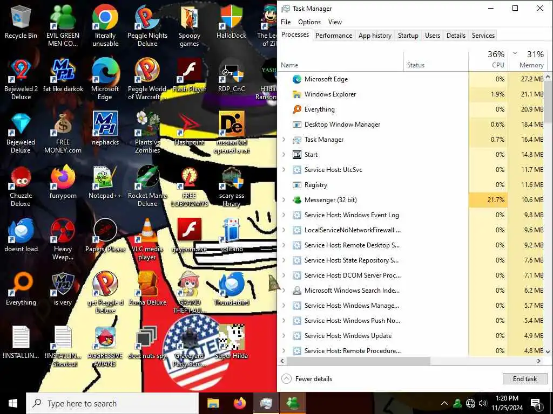Sort processes by the Status column
Image resolution: width=553 pixels, height=414 pixels.
click(436, 60)
